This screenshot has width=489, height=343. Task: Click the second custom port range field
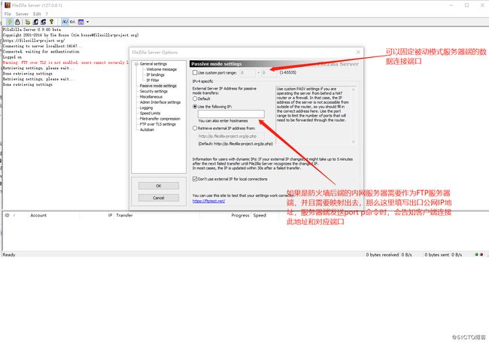(269, 73)
